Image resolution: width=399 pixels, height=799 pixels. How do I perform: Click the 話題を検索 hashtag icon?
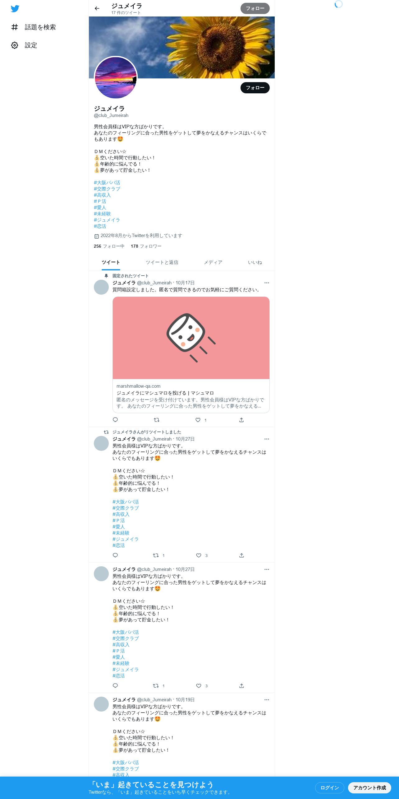tap(15, 27)
